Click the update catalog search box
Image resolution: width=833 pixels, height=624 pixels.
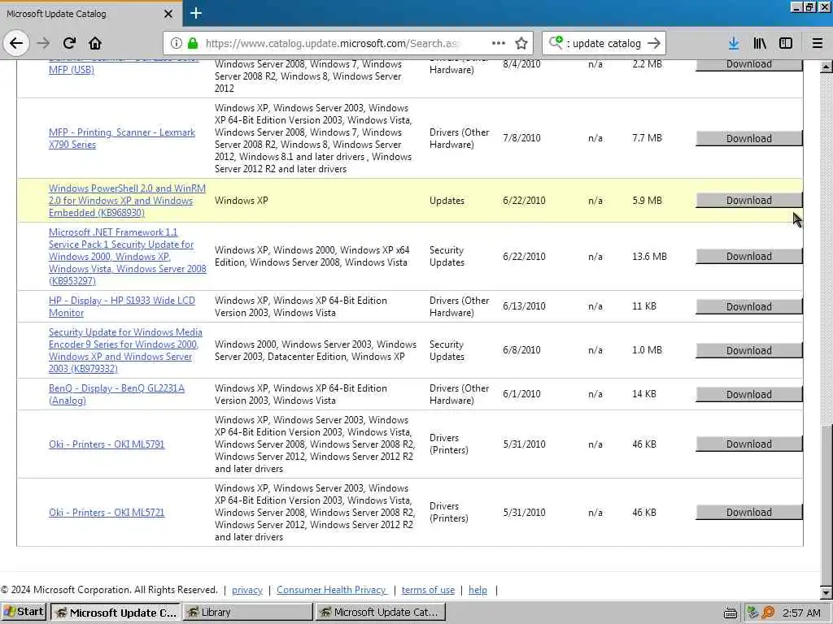[x=605, y=43]
